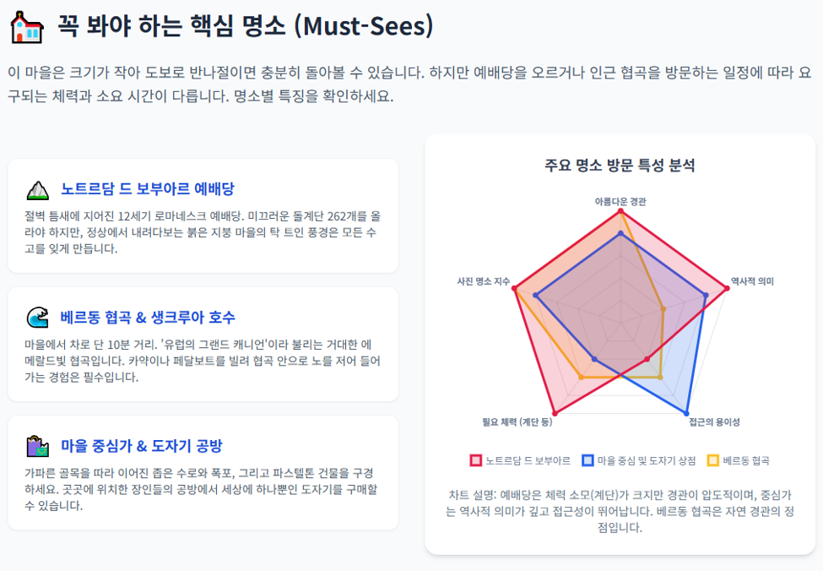Screen dimensions: 823x571
Task: Toggle the 베르동 협곡 legend entry
Action: (739, 460)
